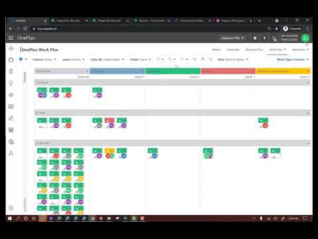The width and height of the screenshot is (318, 239).
Task: Open the Work Type Schedule dropdown
Action: (293, 60)
